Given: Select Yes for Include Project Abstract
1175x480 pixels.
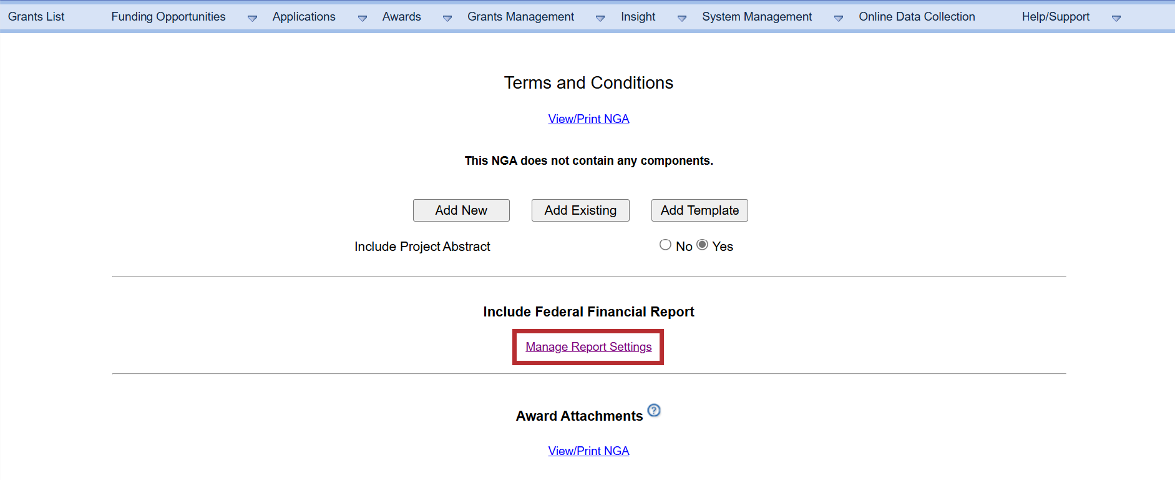Looking at the screenshot, I should pyautogui.click(x=702, y=245).
